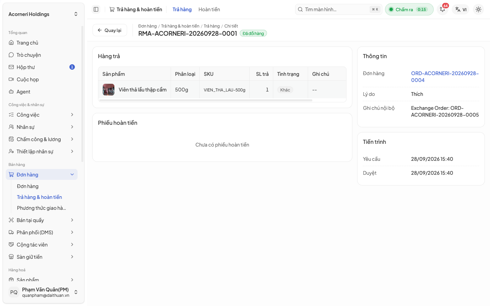Screen dimensions: 490x306
Task: Click the table's horizontal scrollbar
Action: tap(206, 100)
